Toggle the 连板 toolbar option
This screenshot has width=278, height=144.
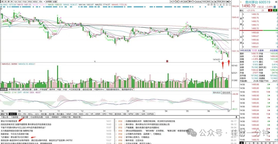[186, 2]
